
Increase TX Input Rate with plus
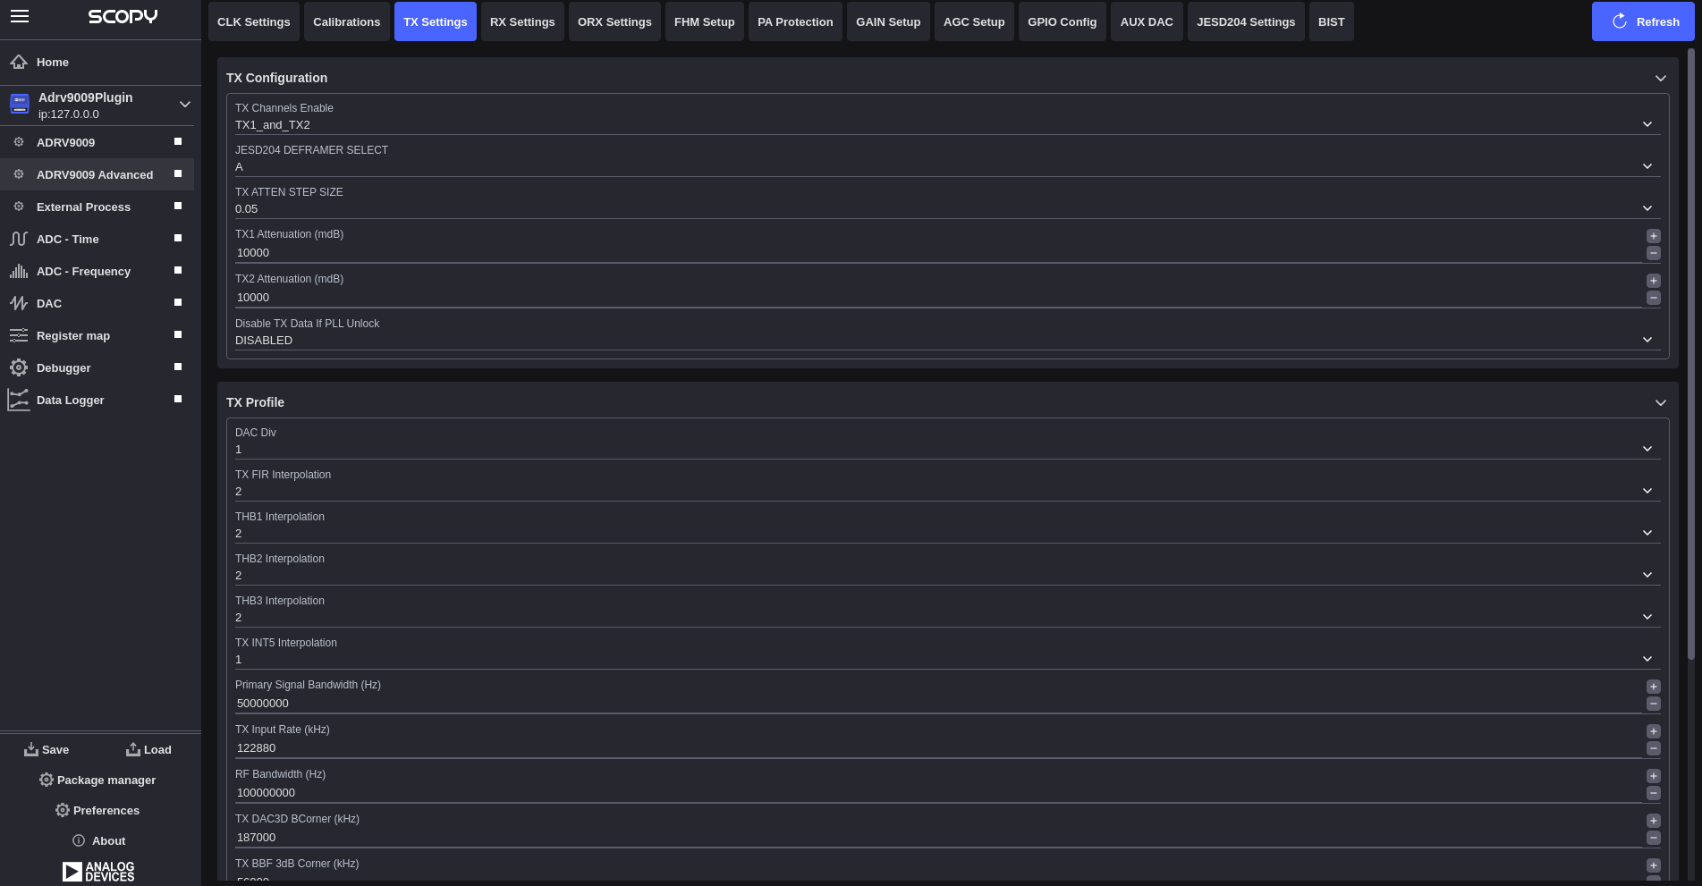point(1654,731)
